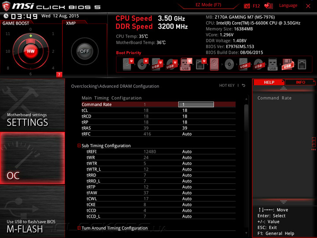Open the tRFC Auto setting
Viewport: 317px width, 238px height.
(187, 134)
